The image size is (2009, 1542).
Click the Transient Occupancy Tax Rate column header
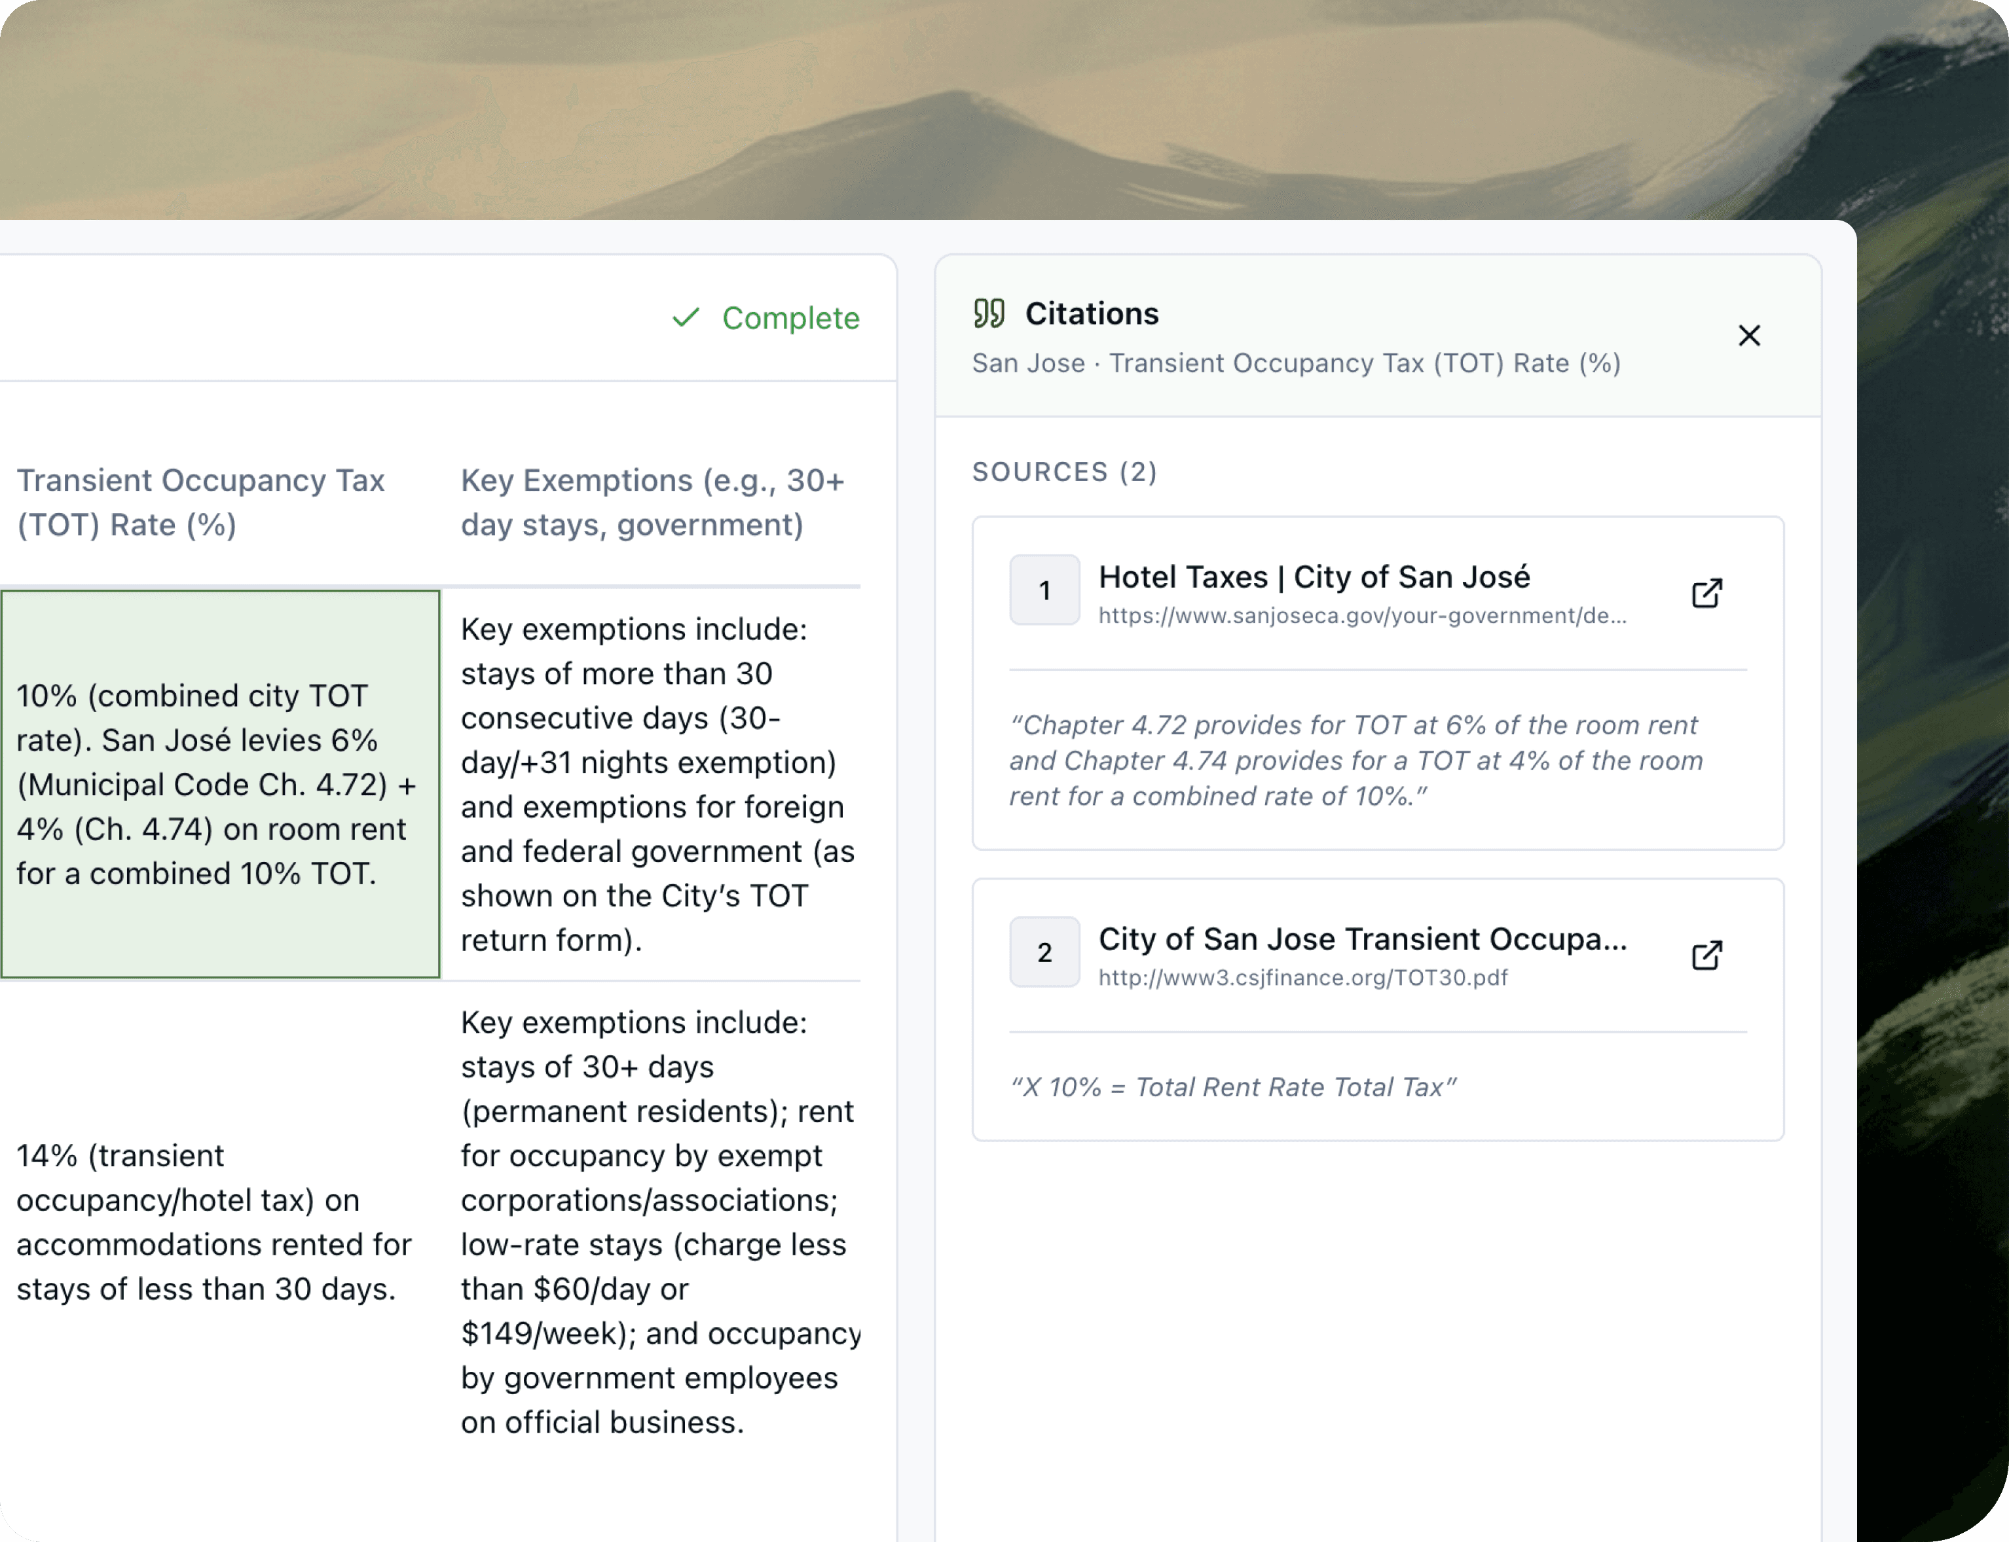pyautogui.click(x=200, y=502)
